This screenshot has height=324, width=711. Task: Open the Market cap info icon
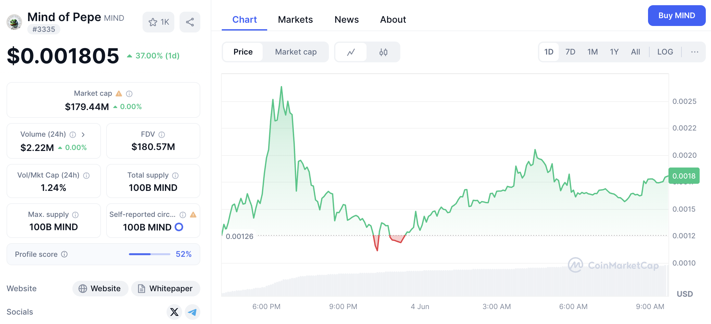coord(129,94)
